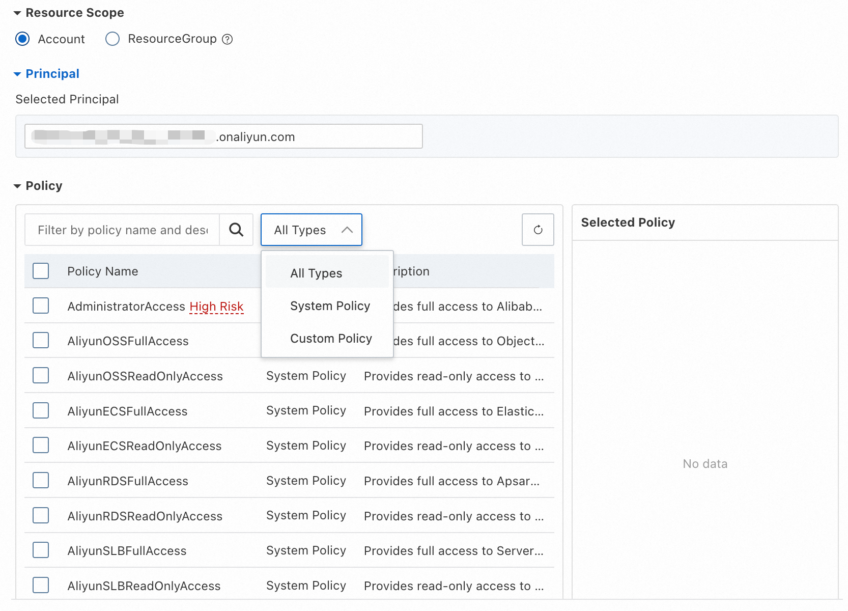Image resolution: width=848 pixels, height=611 pixels.
Task: Click AliyunECSFullAccess description 'Provides full access to Elastic...'
Action: click(454, 411)
